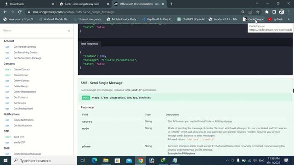Bookmark this page with the star icon

tap(258, 12)
